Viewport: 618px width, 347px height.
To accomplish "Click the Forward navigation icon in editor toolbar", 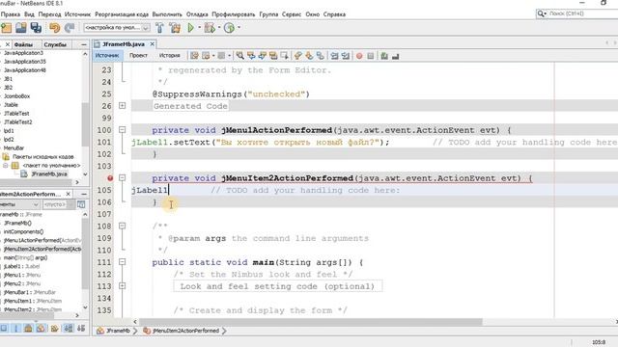I will click(x=221, y=56).
